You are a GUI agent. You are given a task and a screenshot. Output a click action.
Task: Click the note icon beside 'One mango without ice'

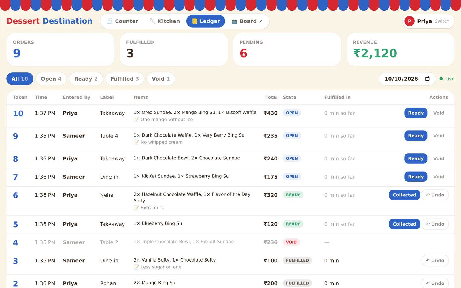pyautogui.click(x=136, y=120)
